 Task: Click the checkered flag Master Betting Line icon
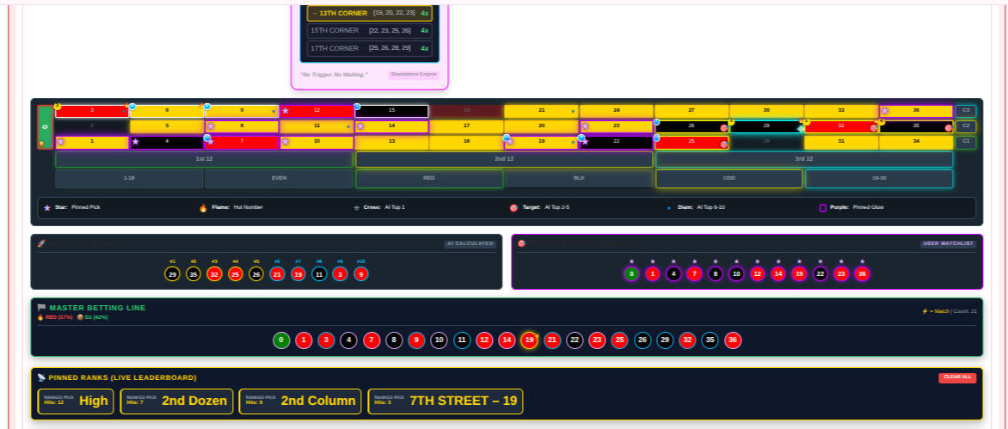[x=40, y=307]
